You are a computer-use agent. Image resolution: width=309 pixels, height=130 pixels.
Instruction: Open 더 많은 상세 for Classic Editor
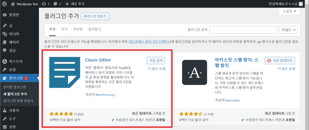(157, 69)
